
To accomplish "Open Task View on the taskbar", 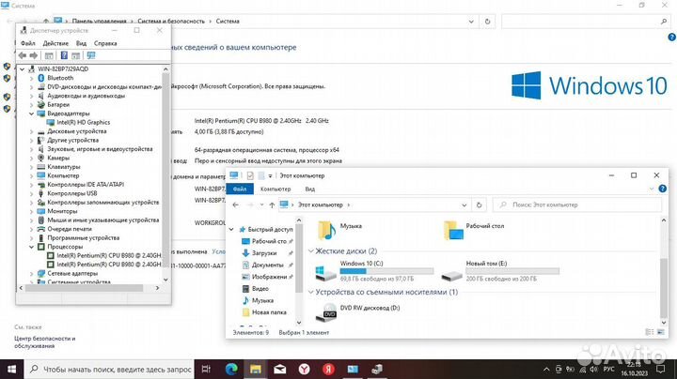I will pyautogui.click(x=206, y=369).
